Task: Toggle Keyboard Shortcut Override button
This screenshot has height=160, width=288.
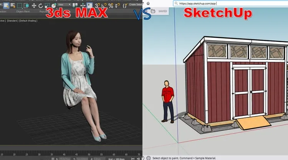Action: point(89,5)
